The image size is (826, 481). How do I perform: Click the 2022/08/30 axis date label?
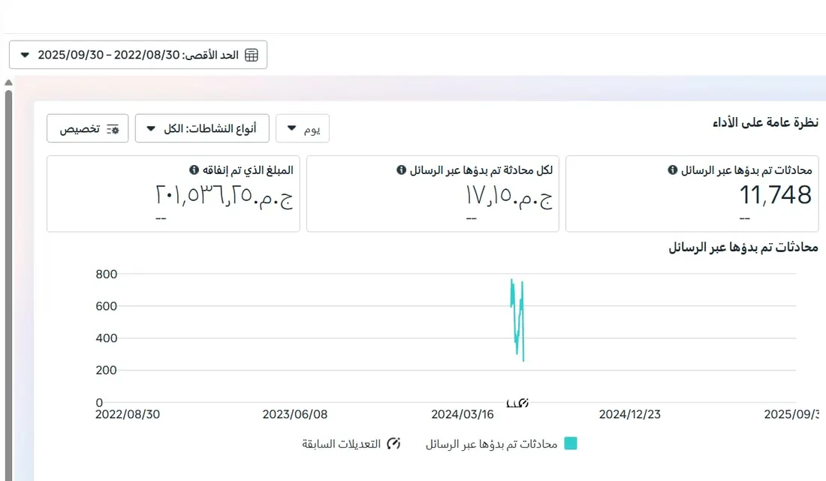(x=128, y=415)
